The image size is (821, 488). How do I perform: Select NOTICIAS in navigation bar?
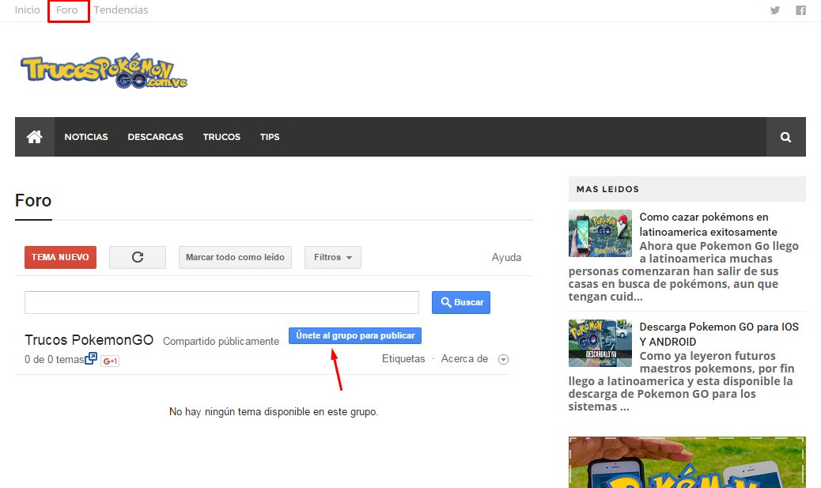[86, 137]
